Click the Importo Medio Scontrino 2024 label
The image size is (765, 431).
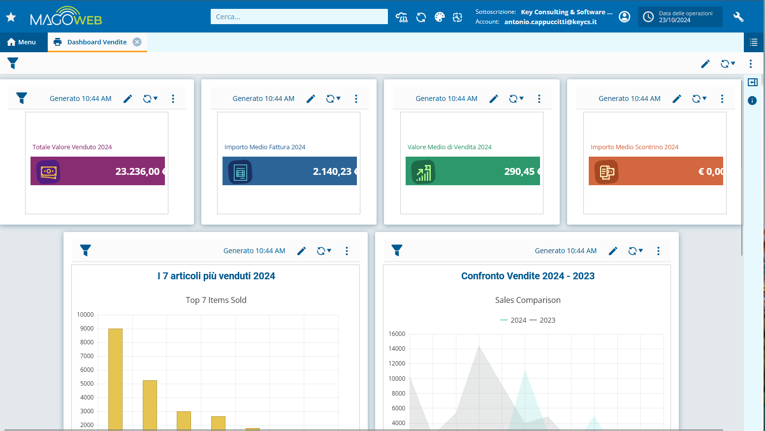[635, 147]
